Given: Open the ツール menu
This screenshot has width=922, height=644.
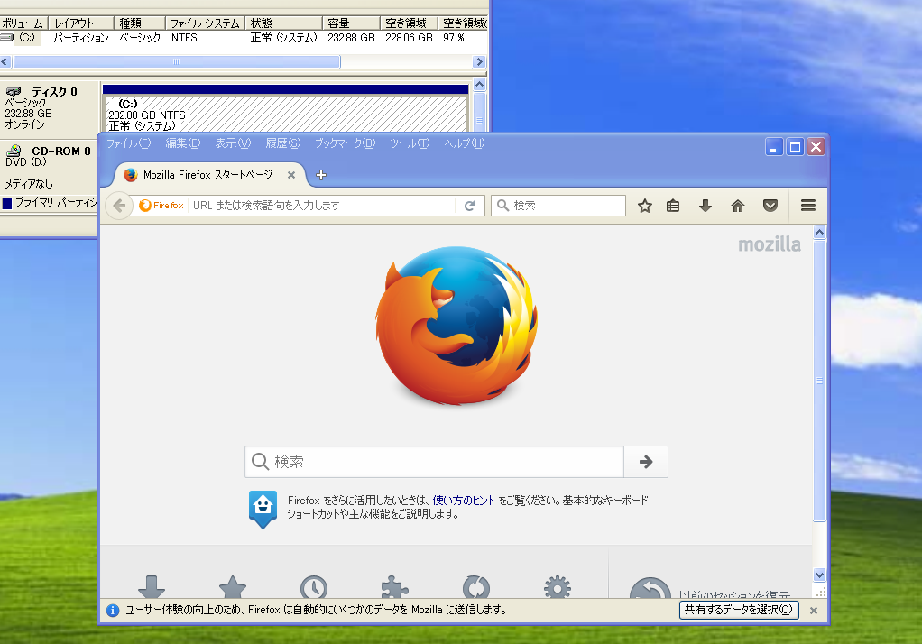Looking at the screenshot, I should click(409, 143).
